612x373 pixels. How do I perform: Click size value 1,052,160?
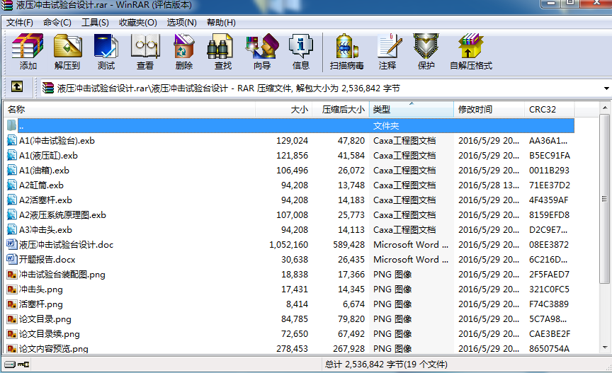[288, 244]
